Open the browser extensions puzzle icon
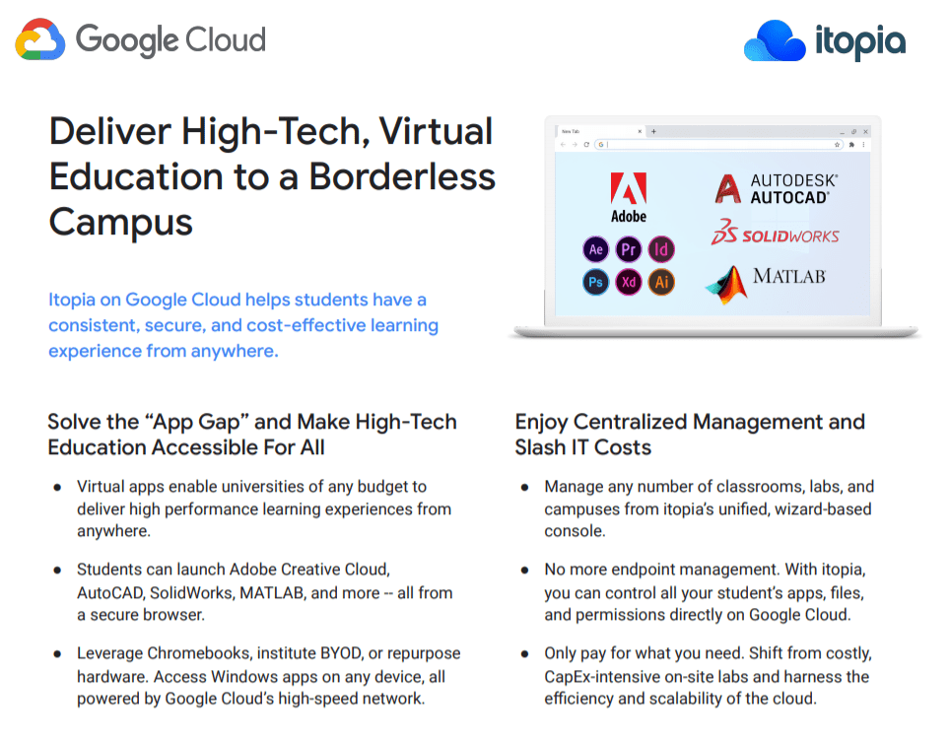Image resolution: width=950 pixels, height=742 pixels. [x=851, y=145]
